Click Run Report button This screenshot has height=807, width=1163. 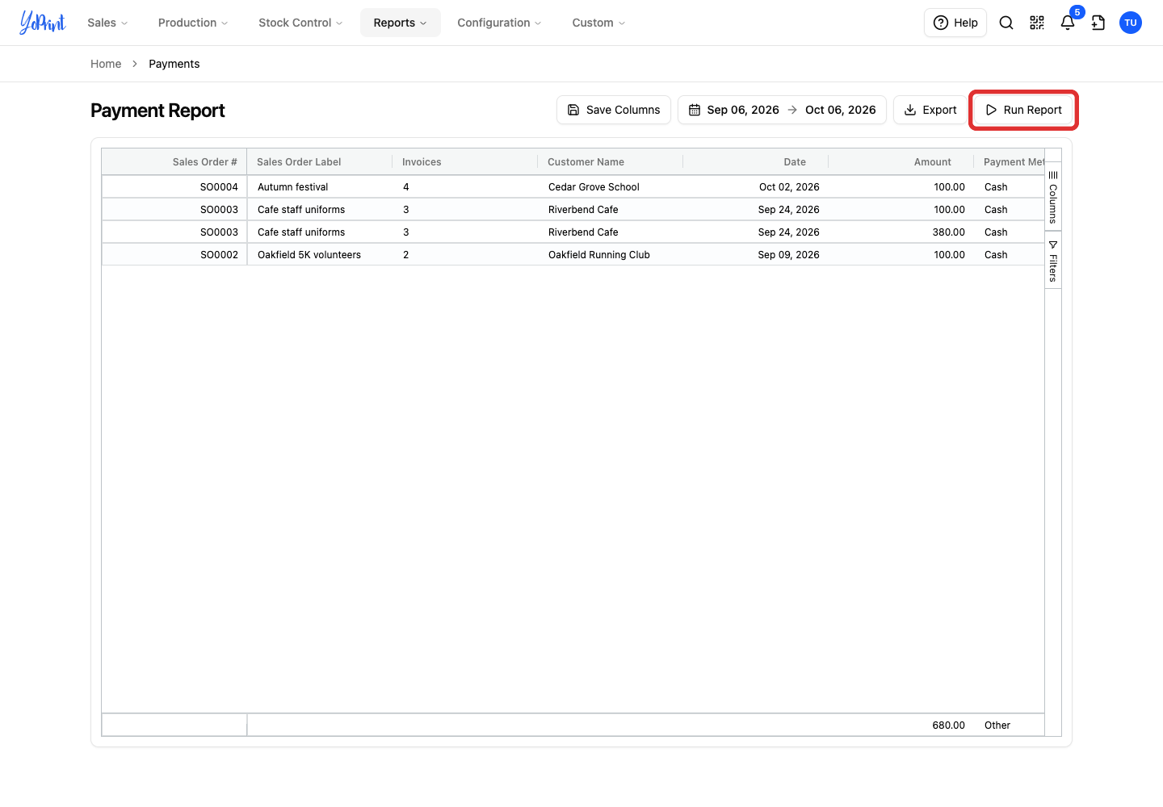click(1023, 110)
